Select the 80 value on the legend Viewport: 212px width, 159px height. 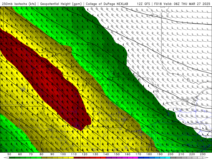(x=42, y=154)
